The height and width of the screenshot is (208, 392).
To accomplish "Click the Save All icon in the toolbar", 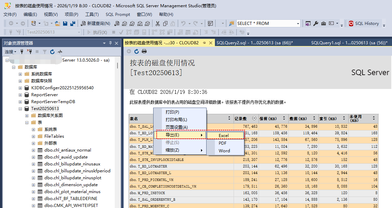I will tap(73, 24).
